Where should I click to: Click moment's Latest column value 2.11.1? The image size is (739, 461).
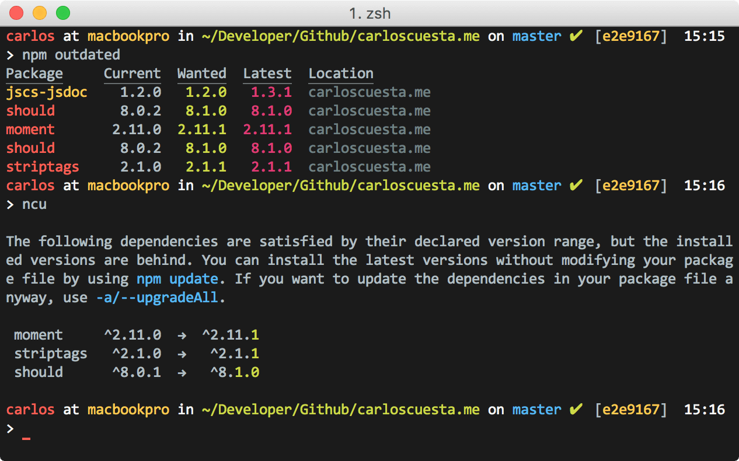(x=267, y=130)
